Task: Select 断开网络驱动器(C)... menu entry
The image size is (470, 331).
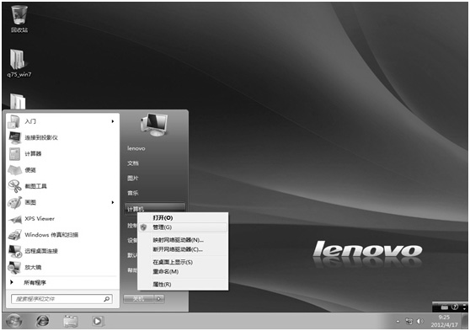Action: (x=182, y=249)
